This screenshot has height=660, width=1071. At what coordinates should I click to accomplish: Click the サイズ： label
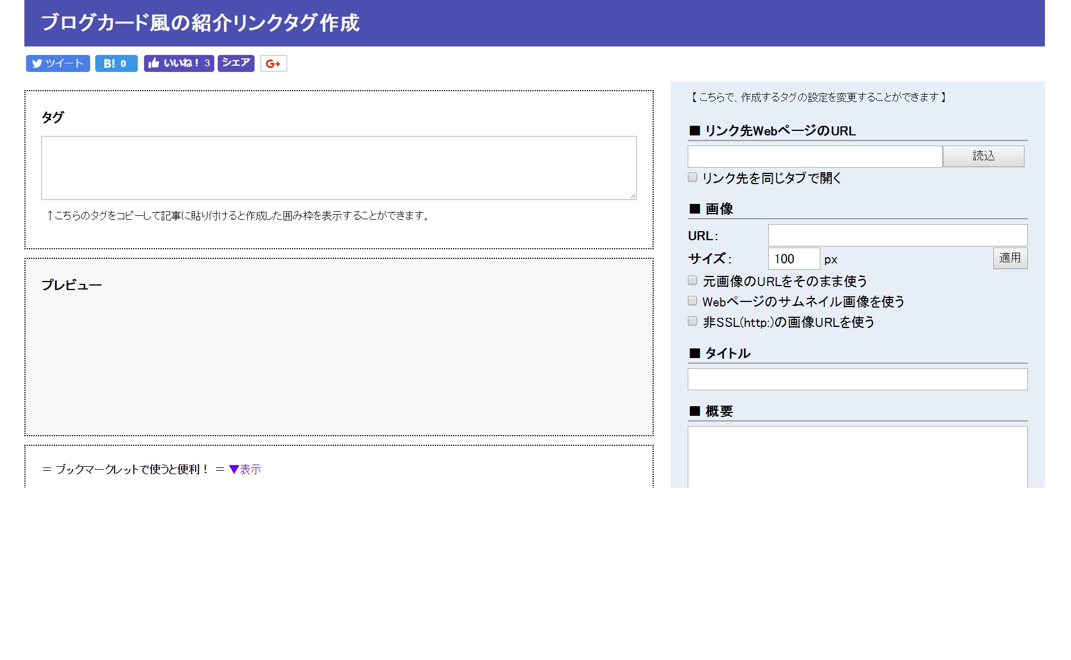(x=710, y=259)
